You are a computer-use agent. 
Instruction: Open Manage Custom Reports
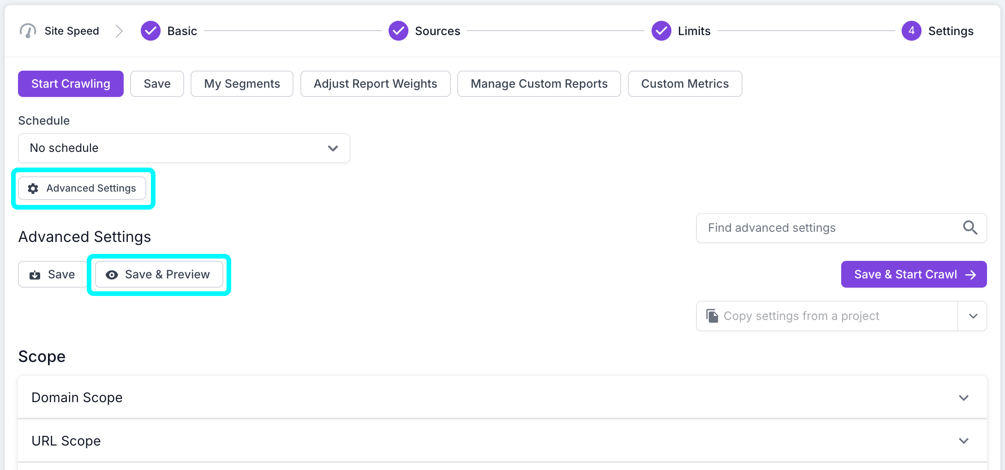[538, 84]
